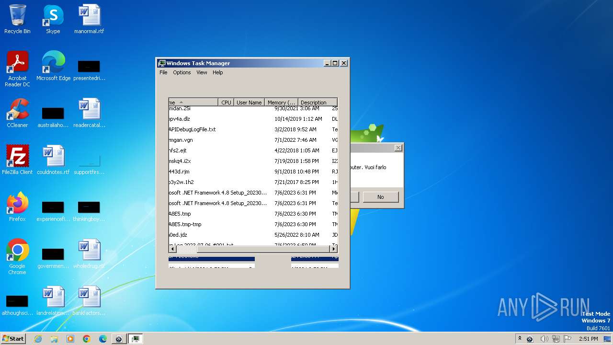
Task: Select the landrelation... document icon
Action: pos(53,300)
